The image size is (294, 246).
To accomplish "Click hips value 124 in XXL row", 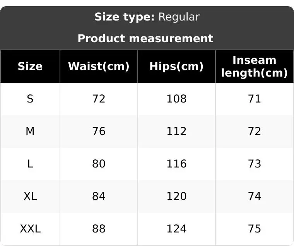I will click(176, 229).
